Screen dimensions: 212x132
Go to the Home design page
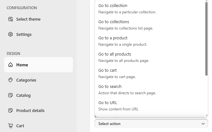click(x=39, y=65)
